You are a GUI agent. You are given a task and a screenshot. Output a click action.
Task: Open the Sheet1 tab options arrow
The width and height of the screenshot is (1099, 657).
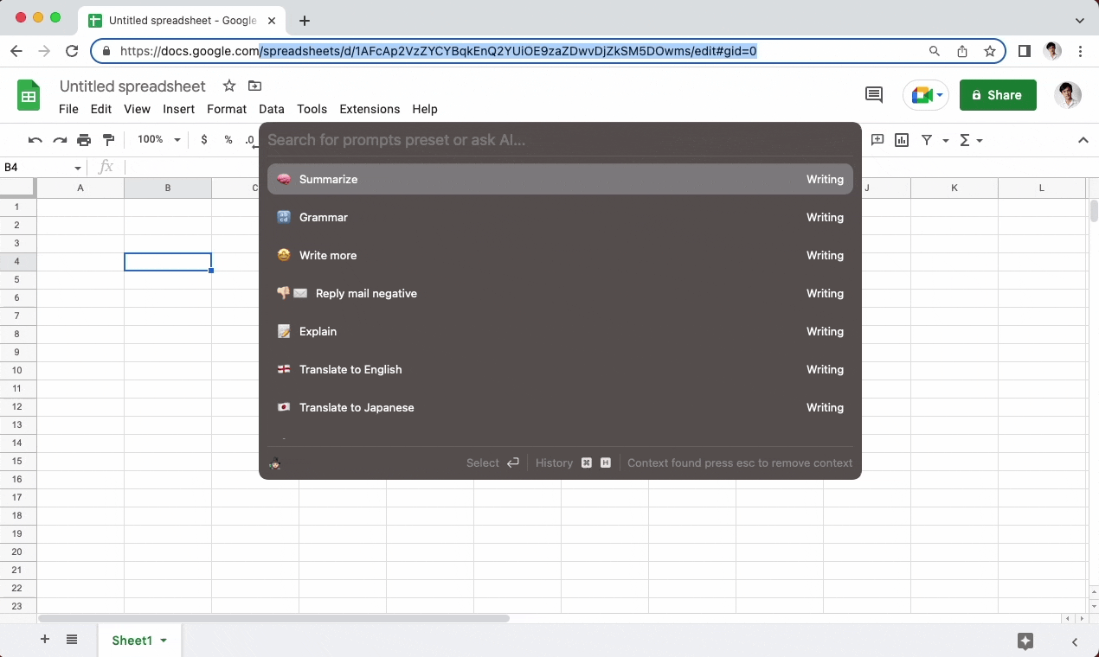(164, 641)
